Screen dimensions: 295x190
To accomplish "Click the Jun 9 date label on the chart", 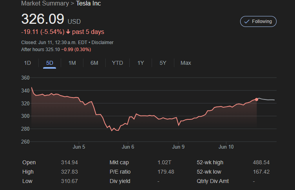I will 178,147.
